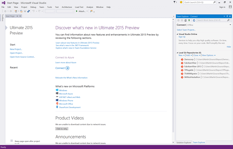Open the notifications flag icon
Image resolution: width=233 pixels, height=149 pixels.
[x=175, y=2]
